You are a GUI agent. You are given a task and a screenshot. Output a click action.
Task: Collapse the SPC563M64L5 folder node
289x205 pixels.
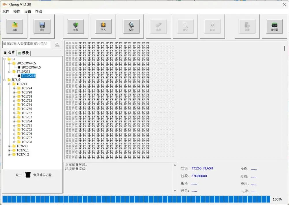pyautogui.click(x=9, y=63)
